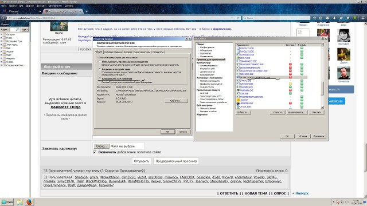Open the 'Закладки' menu in Firefox menu bar
The width and height of the screenshot is (367, 206).
click(x=41, y=6)
